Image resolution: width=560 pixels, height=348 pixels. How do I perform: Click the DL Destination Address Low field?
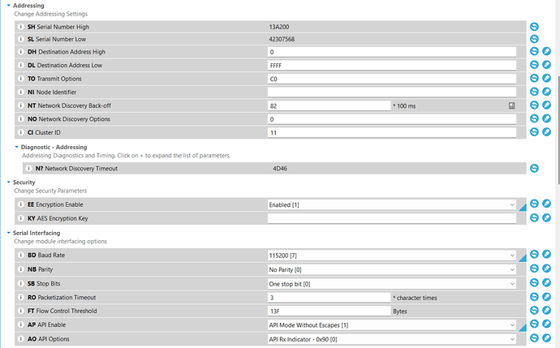(x=391, y=65)
